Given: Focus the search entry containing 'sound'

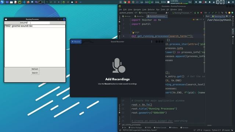Looking at the screenshot, I should [35, 23].
